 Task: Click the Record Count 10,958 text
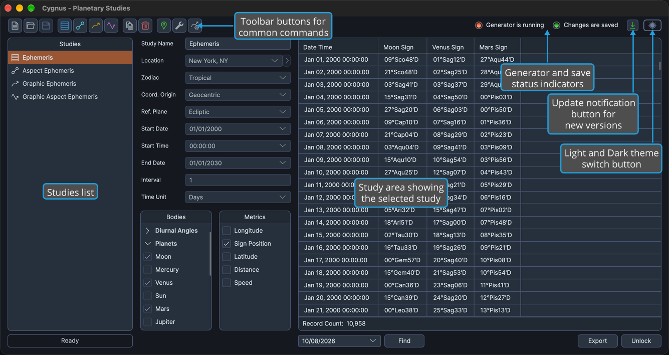334,324
